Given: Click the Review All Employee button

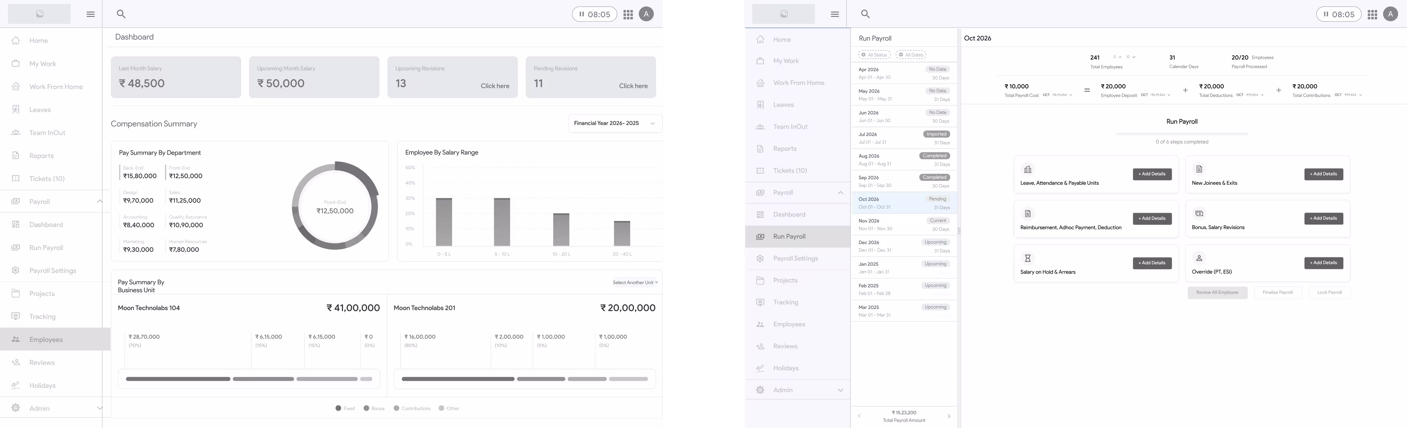Looking at the screenshot, I should pyautogui.click(x=1217, y=292).
